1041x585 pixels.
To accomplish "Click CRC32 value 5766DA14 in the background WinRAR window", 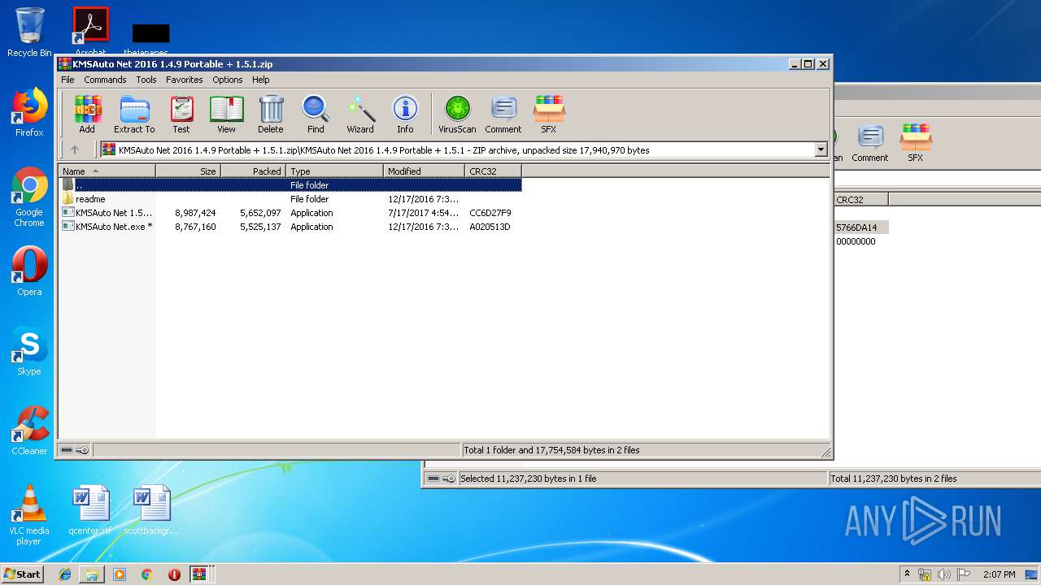I will click(856, 227).
